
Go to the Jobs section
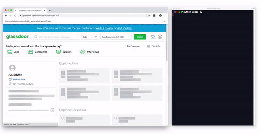pyautogui.click(x=17, y=52)
